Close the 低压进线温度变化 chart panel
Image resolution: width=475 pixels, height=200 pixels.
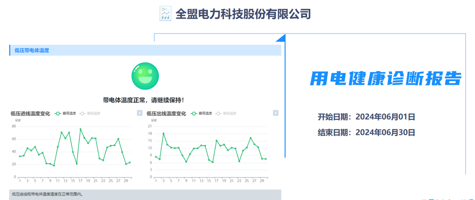[139, 113]
